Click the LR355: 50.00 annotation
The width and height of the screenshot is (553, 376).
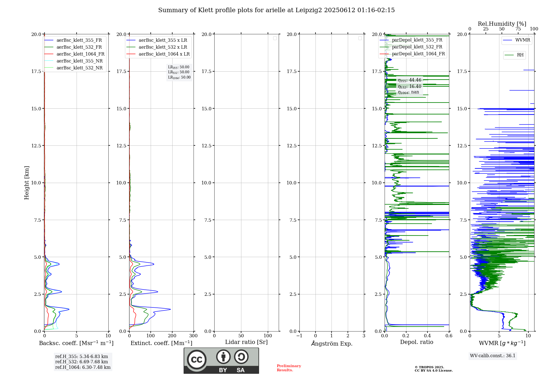tap(179, 67)
